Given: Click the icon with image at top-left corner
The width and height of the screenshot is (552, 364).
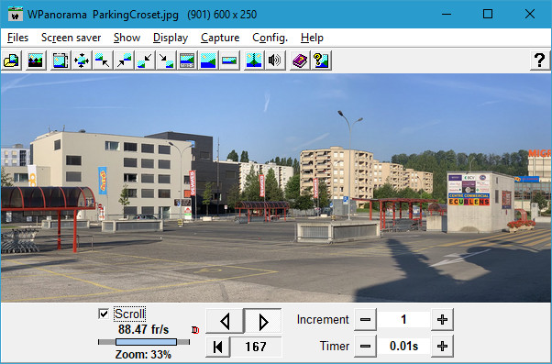Looking at the screenshot, I should pos(103,61).
